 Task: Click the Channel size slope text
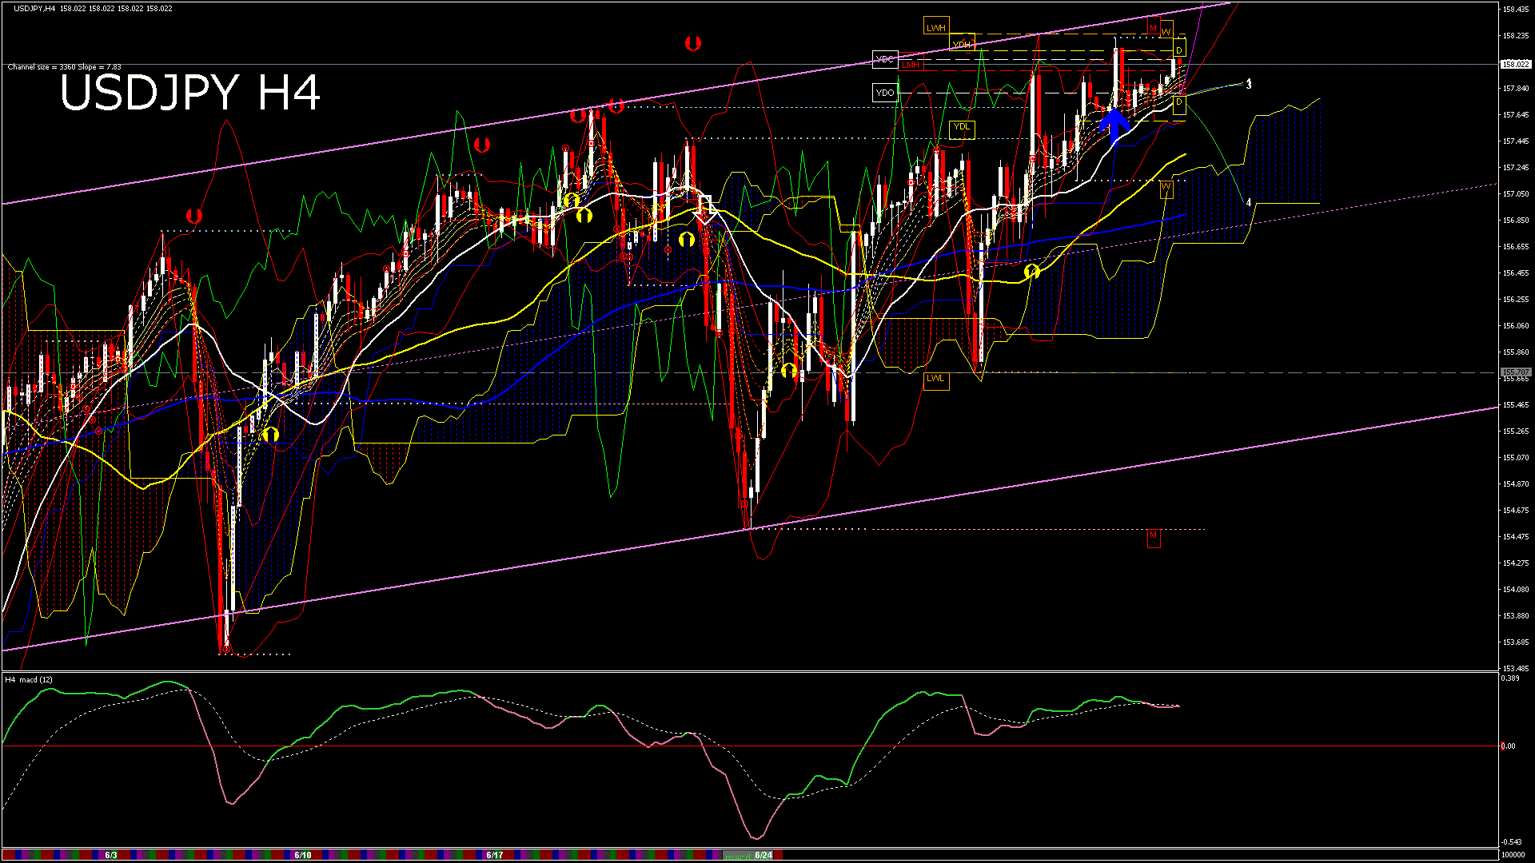coord(64,67)
